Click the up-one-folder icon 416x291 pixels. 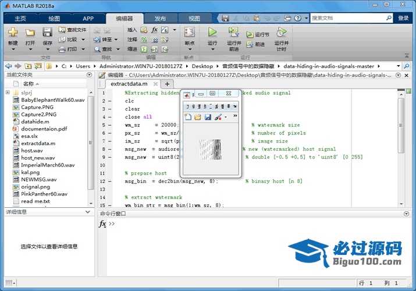pyautogui.click(x=28, y=66)
